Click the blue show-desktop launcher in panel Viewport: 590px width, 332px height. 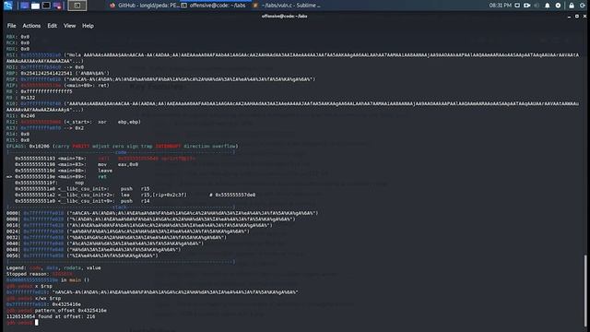coord(25,6)
